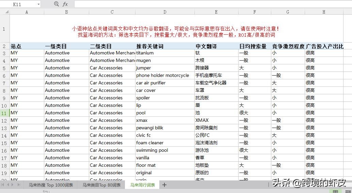Select the cell containing 扰流板

point(216,98)
